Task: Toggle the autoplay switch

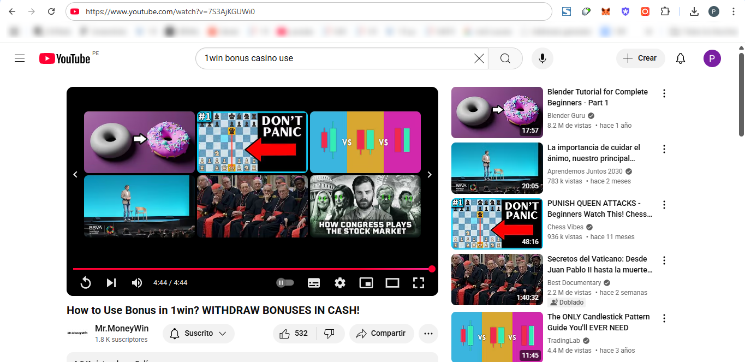Action: pyautogui.click(x=285, y=283)
